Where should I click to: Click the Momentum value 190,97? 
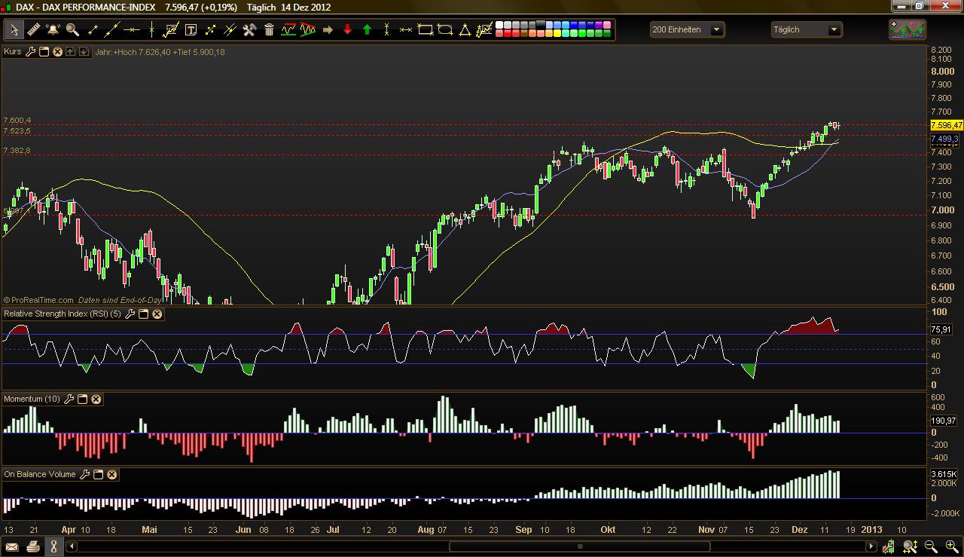click(944, 421)
